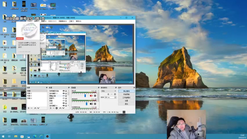Click the Sources list scroll-up arrow
This screenshot has width=247, height=139.
pyautogui.click(x=68, y=91)
